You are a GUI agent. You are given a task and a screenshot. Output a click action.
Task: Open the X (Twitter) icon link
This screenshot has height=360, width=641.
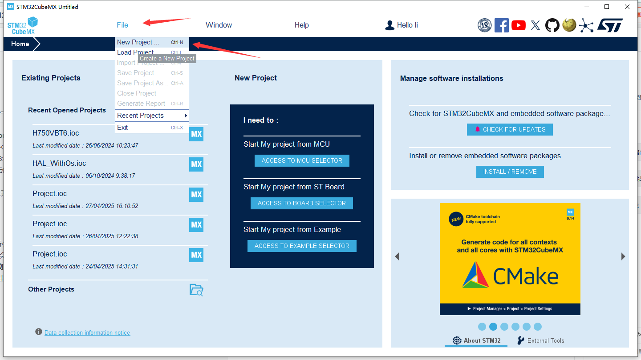pyautogui.click(x=536, y=25)
